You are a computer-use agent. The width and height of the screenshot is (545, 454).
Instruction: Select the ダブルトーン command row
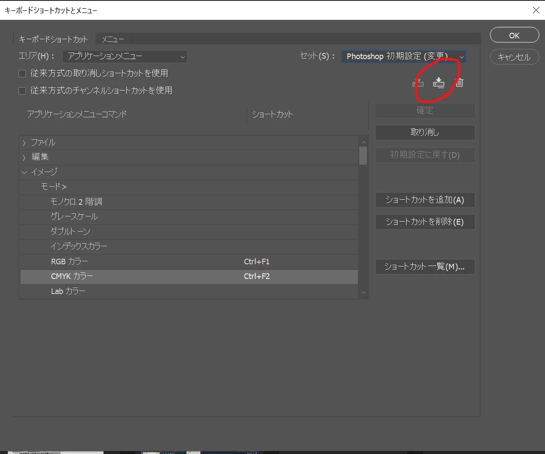[188, 232]
